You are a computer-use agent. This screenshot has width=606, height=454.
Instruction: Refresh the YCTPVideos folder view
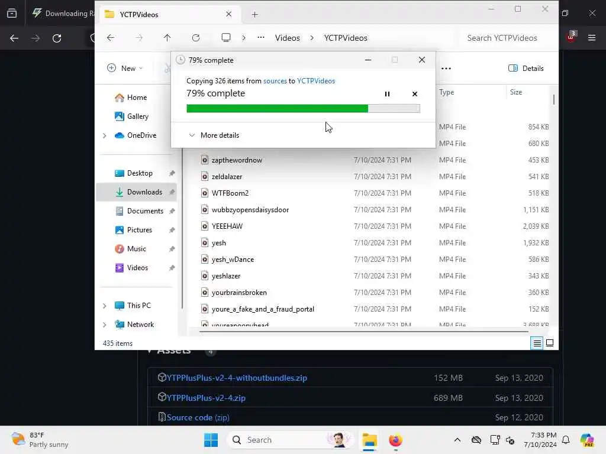tap(196, 38)
